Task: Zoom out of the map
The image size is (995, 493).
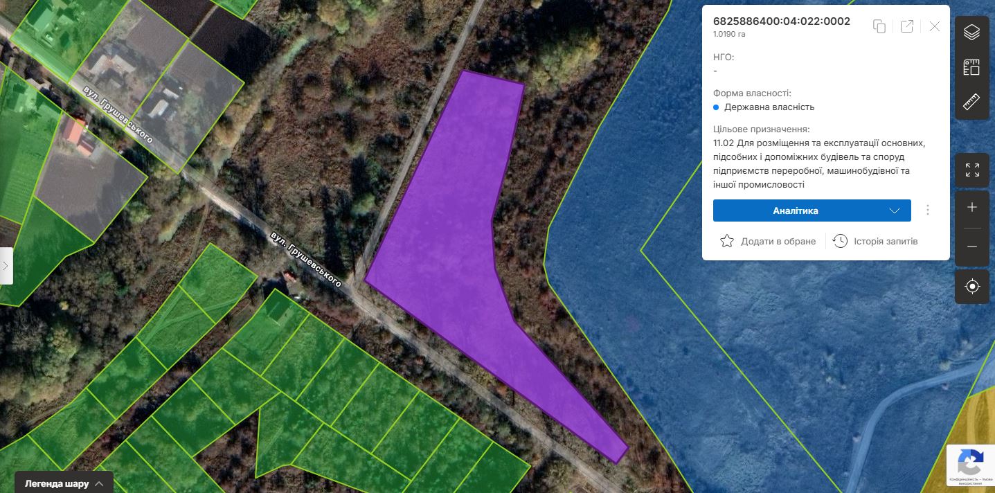Action: click(972, 247)
